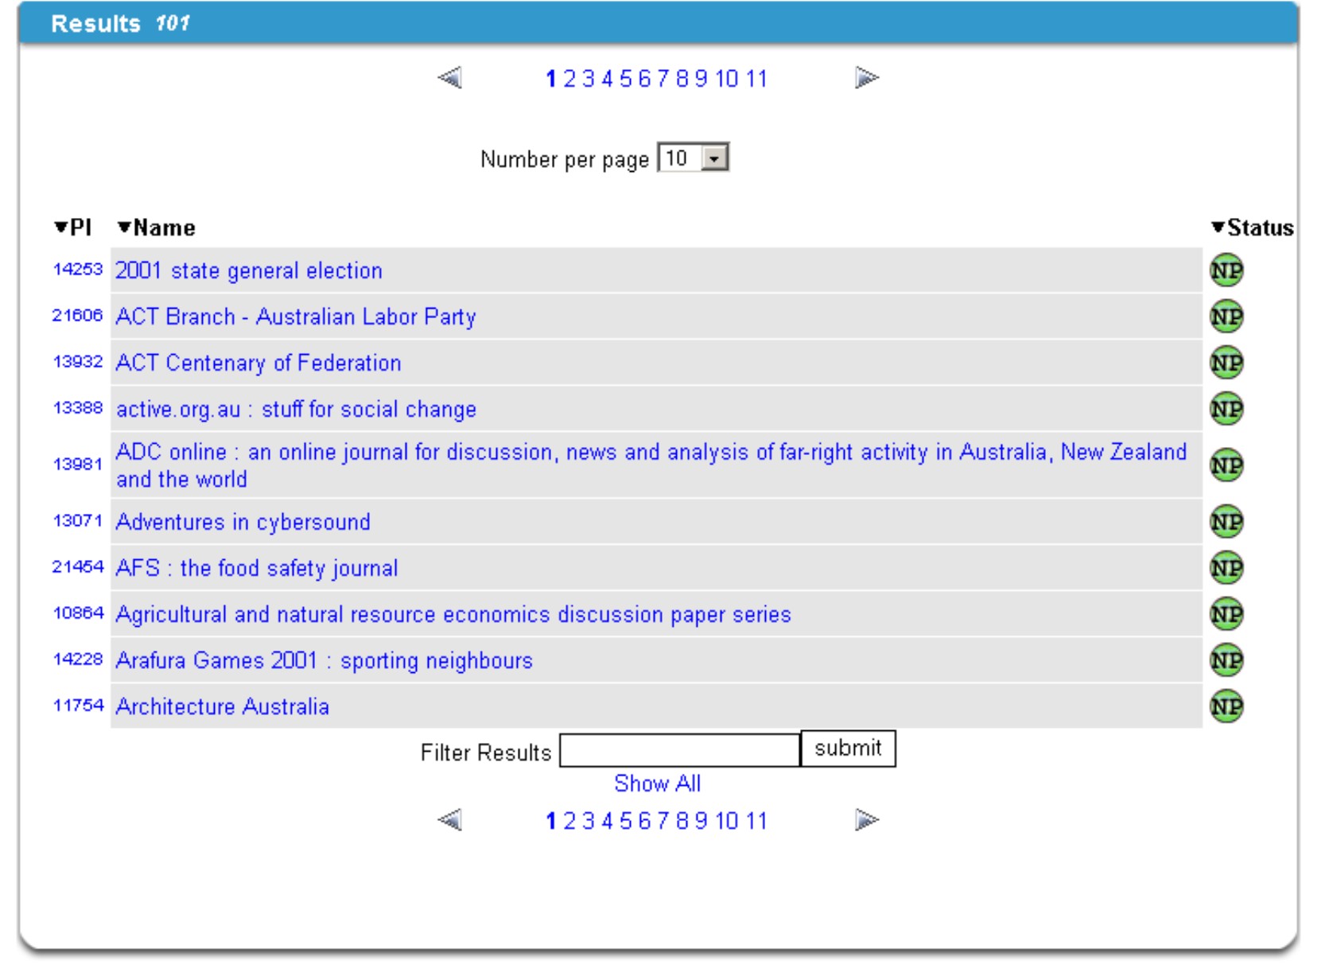Screen dimensions: 1329x980
Task: Open 'Arafura Games 2001 : sporting neighbours'
Action: (x=324, y=661)
